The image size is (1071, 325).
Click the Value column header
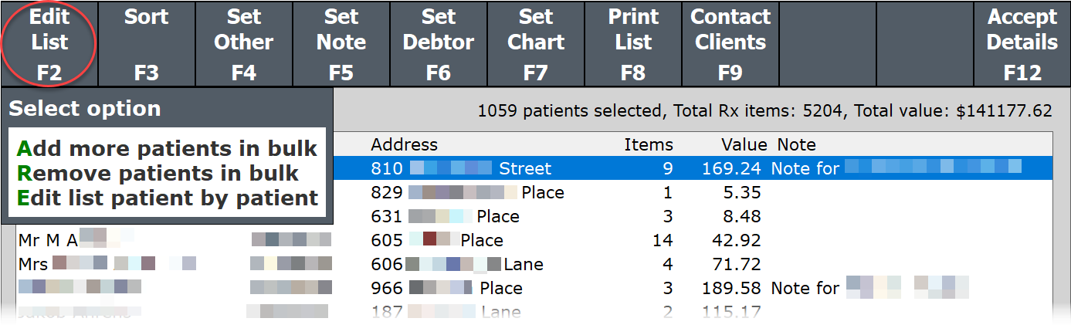click(x=744, y=144)
